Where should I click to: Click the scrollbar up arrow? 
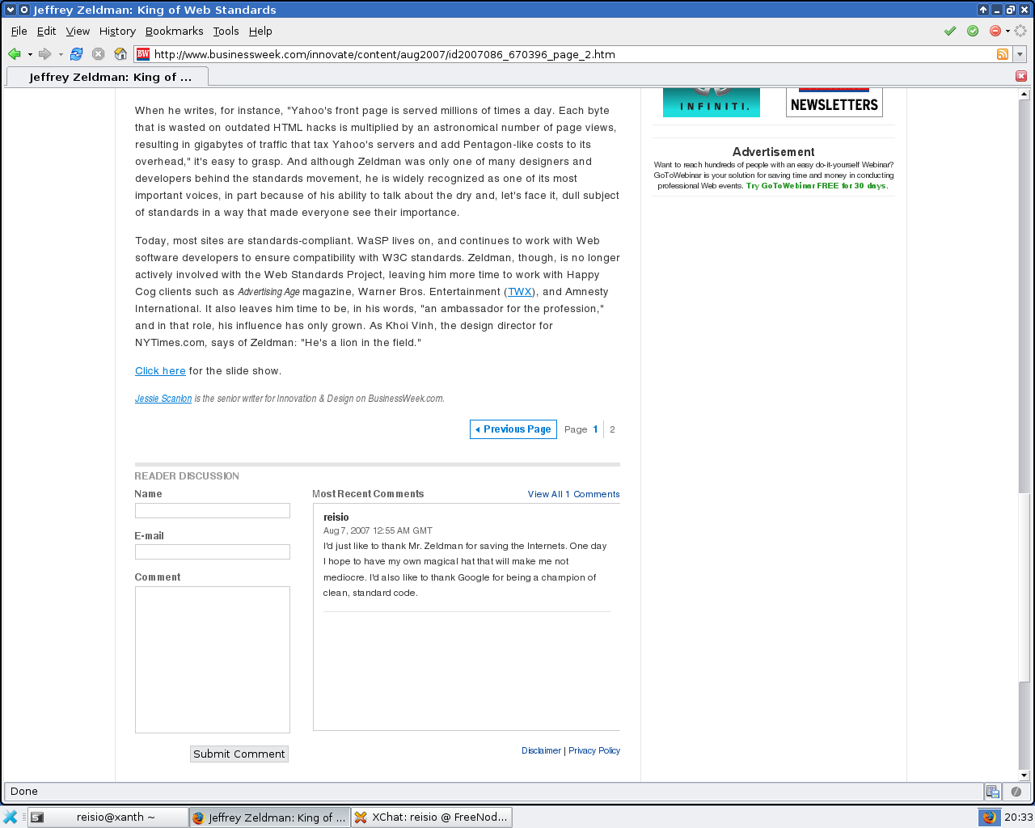point(1024,94)
